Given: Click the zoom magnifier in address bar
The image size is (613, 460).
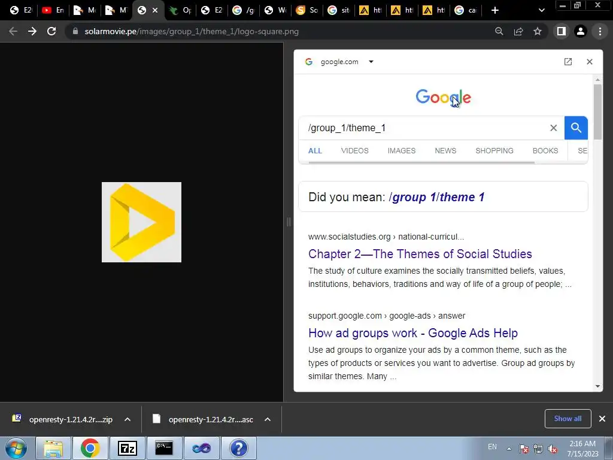Looking at the screenshot, I should coord(499,31).
